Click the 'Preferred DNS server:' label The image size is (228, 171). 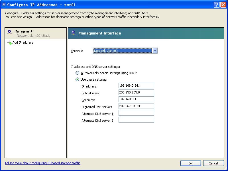[x=97, y=107]
